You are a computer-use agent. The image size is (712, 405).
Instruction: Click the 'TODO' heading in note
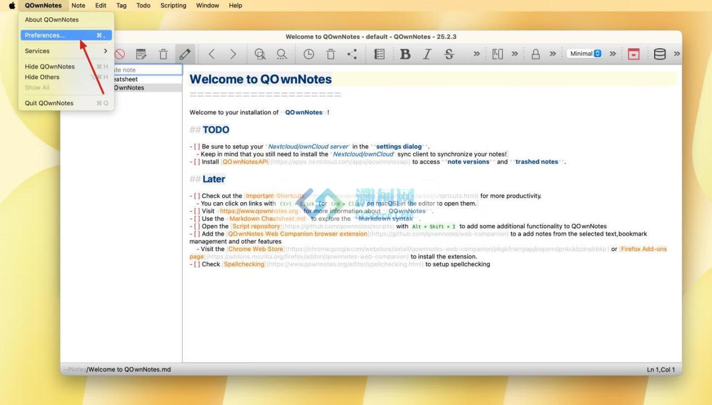216,130
